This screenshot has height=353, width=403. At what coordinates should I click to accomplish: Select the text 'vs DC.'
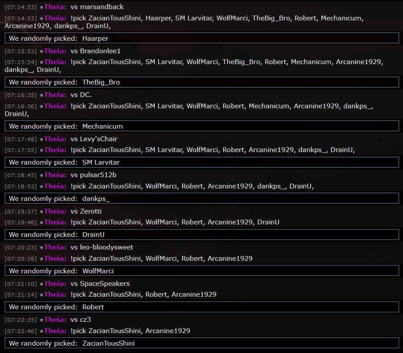81,95
